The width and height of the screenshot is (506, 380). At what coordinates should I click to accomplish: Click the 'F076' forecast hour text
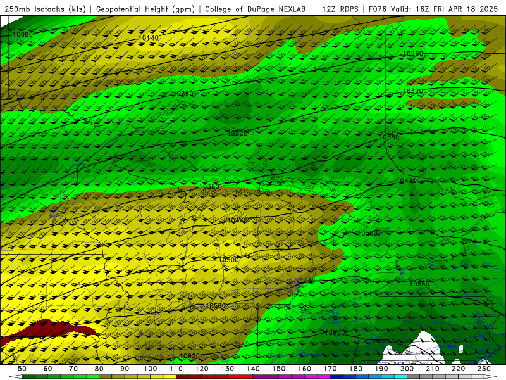tap(378, 9)
